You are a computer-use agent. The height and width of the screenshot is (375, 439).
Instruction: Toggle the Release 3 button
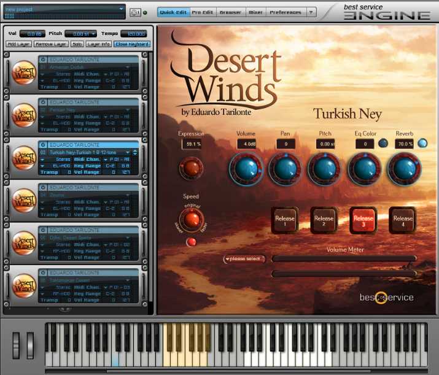[363, 220]
